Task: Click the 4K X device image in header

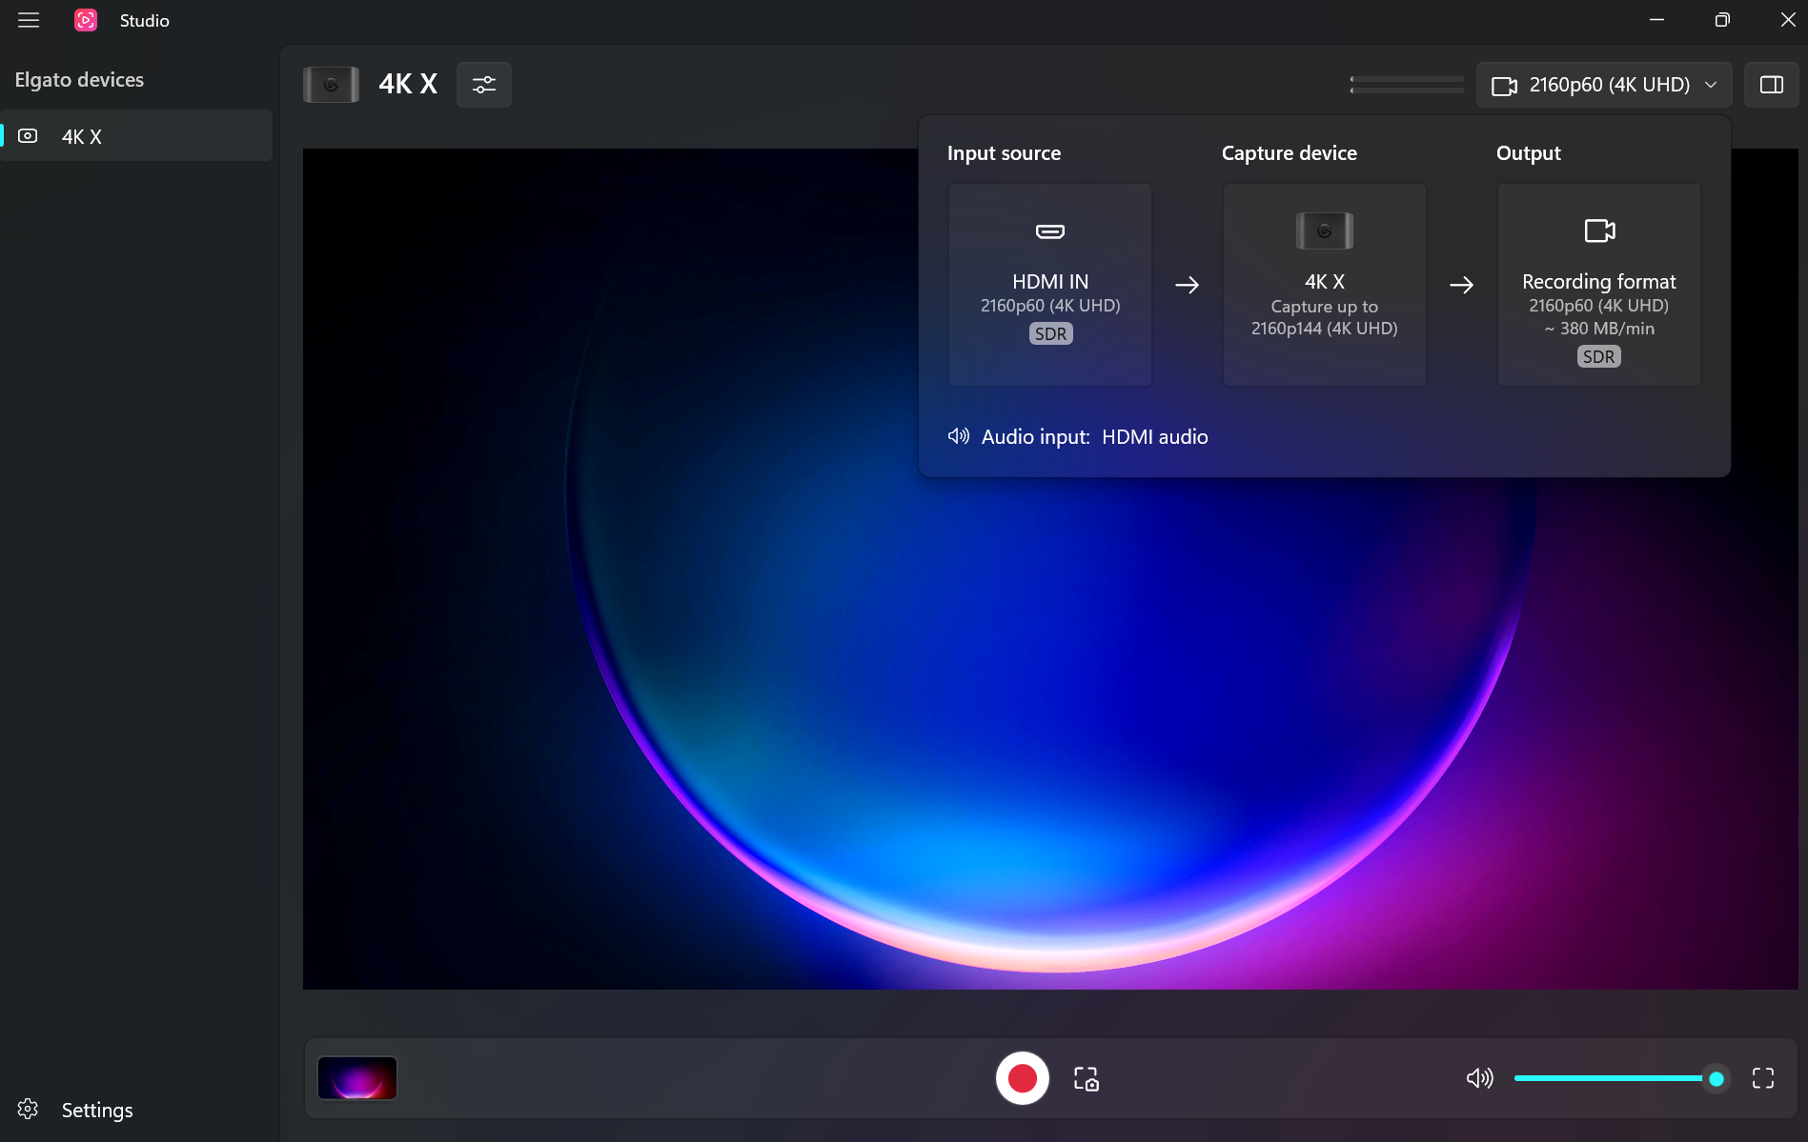Action: click(x=331, y=85)
